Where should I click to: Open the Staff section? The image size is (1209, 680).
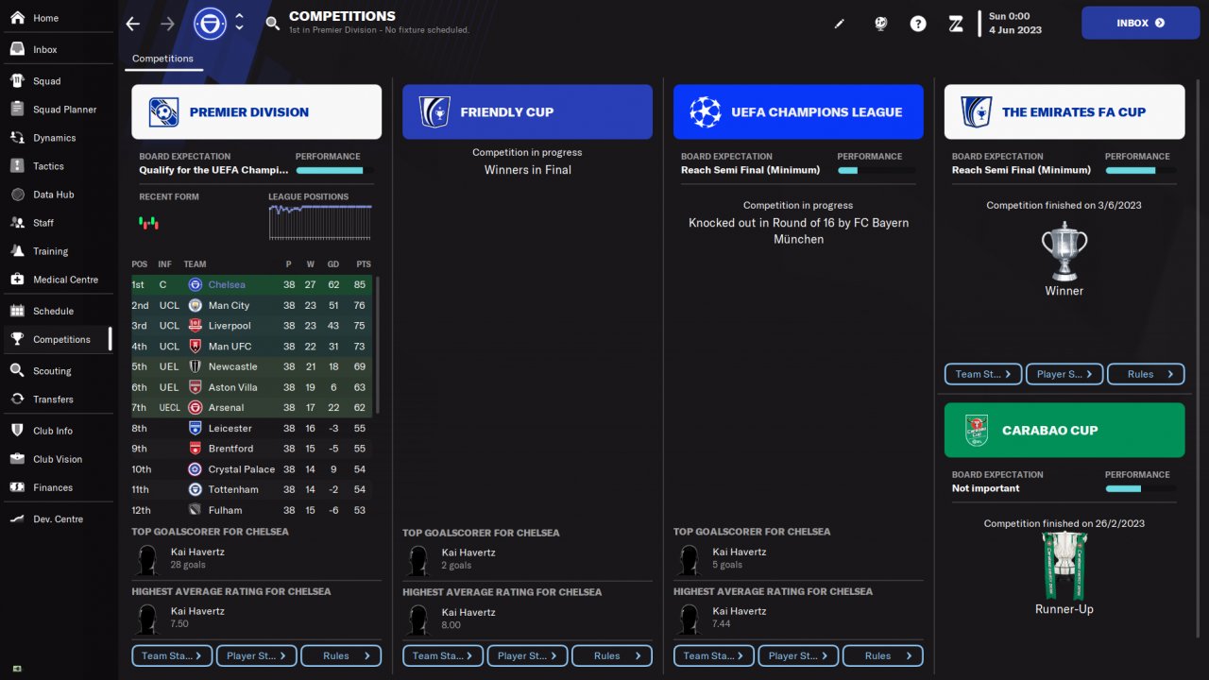pyautogui.click(x=57, y=223)
